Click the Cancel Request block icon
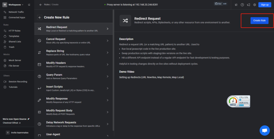 click(39, 41)
